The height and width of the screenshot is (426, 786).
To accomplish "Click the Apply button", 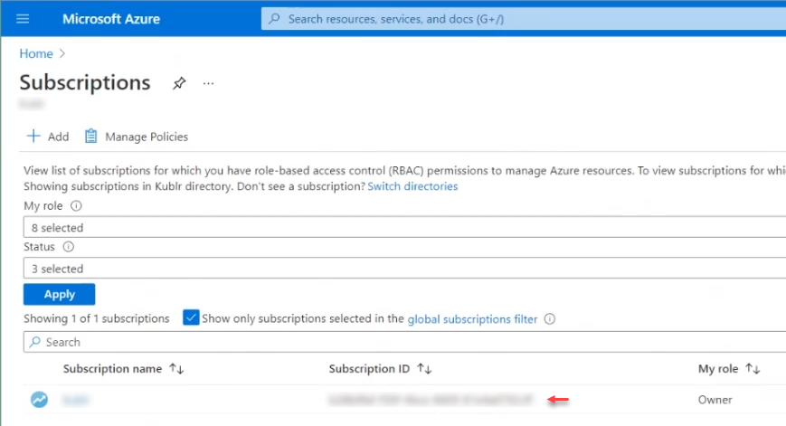I will point(59,294).
